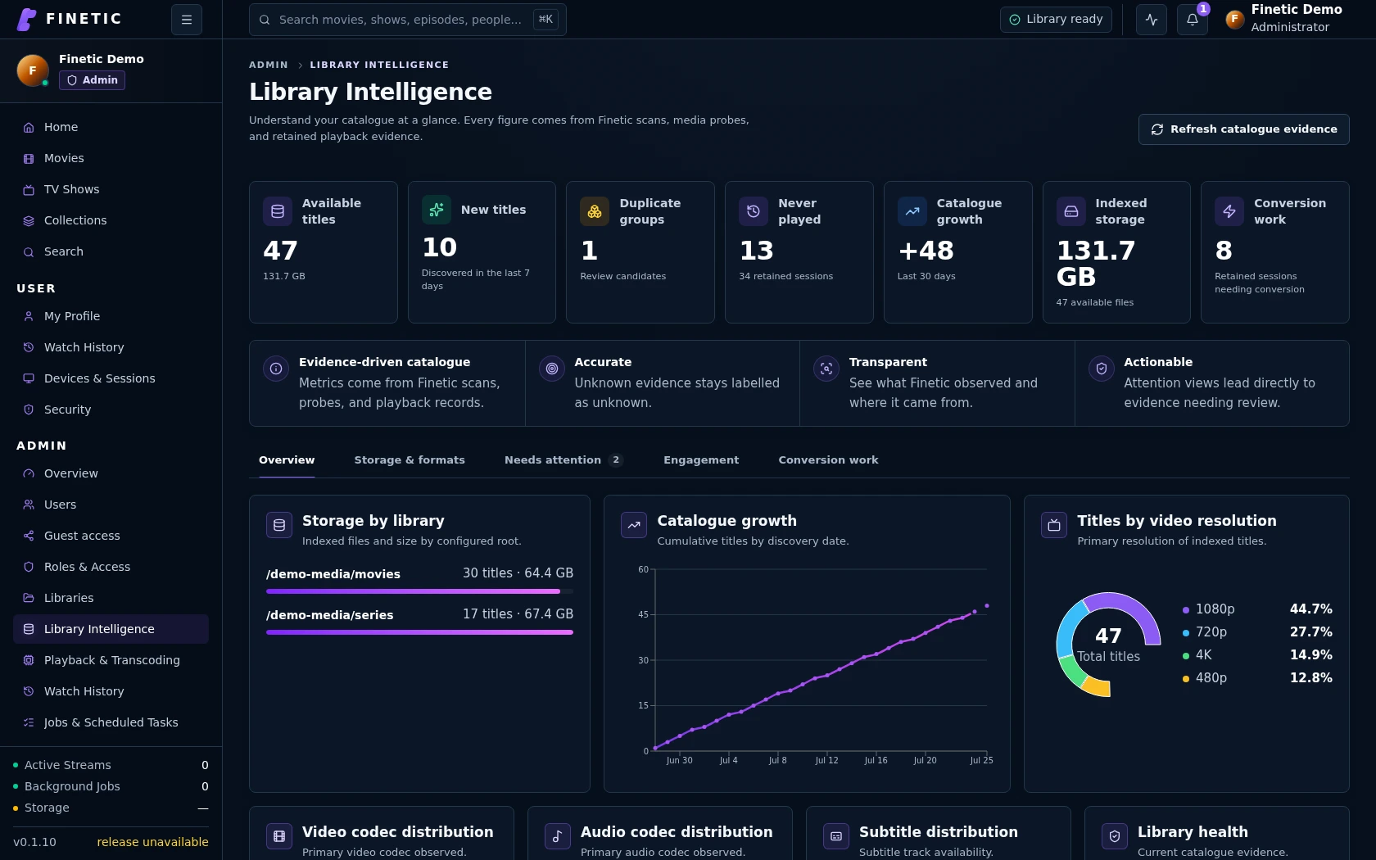Click the '34 retained sessions' text

click(x=785, y=276)
